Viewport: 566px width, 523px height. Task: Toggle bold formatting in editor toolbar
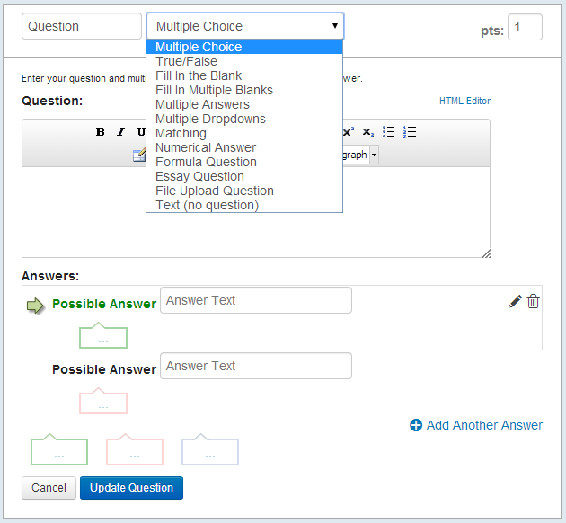[100, 132]
